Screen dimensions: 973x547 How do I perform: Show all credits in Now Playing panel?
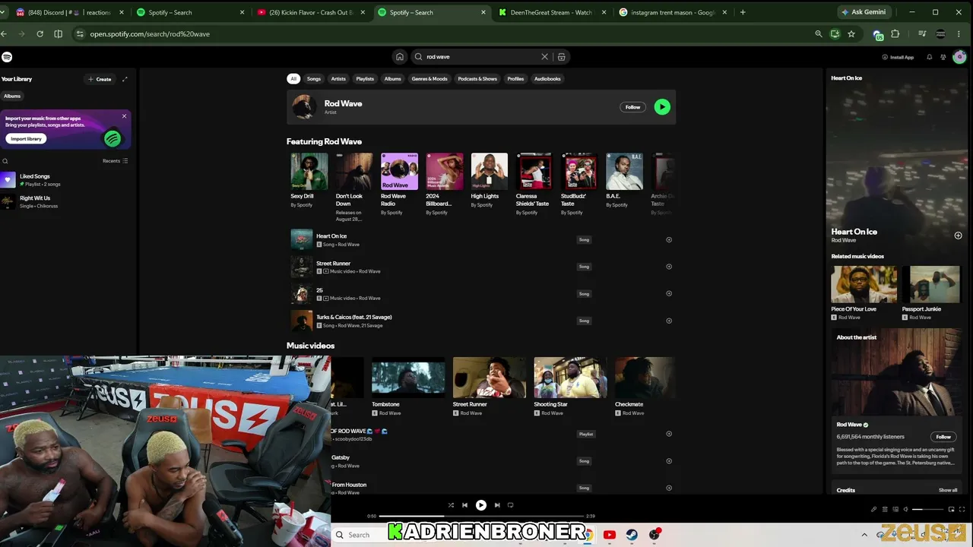[x=948, y=490]
